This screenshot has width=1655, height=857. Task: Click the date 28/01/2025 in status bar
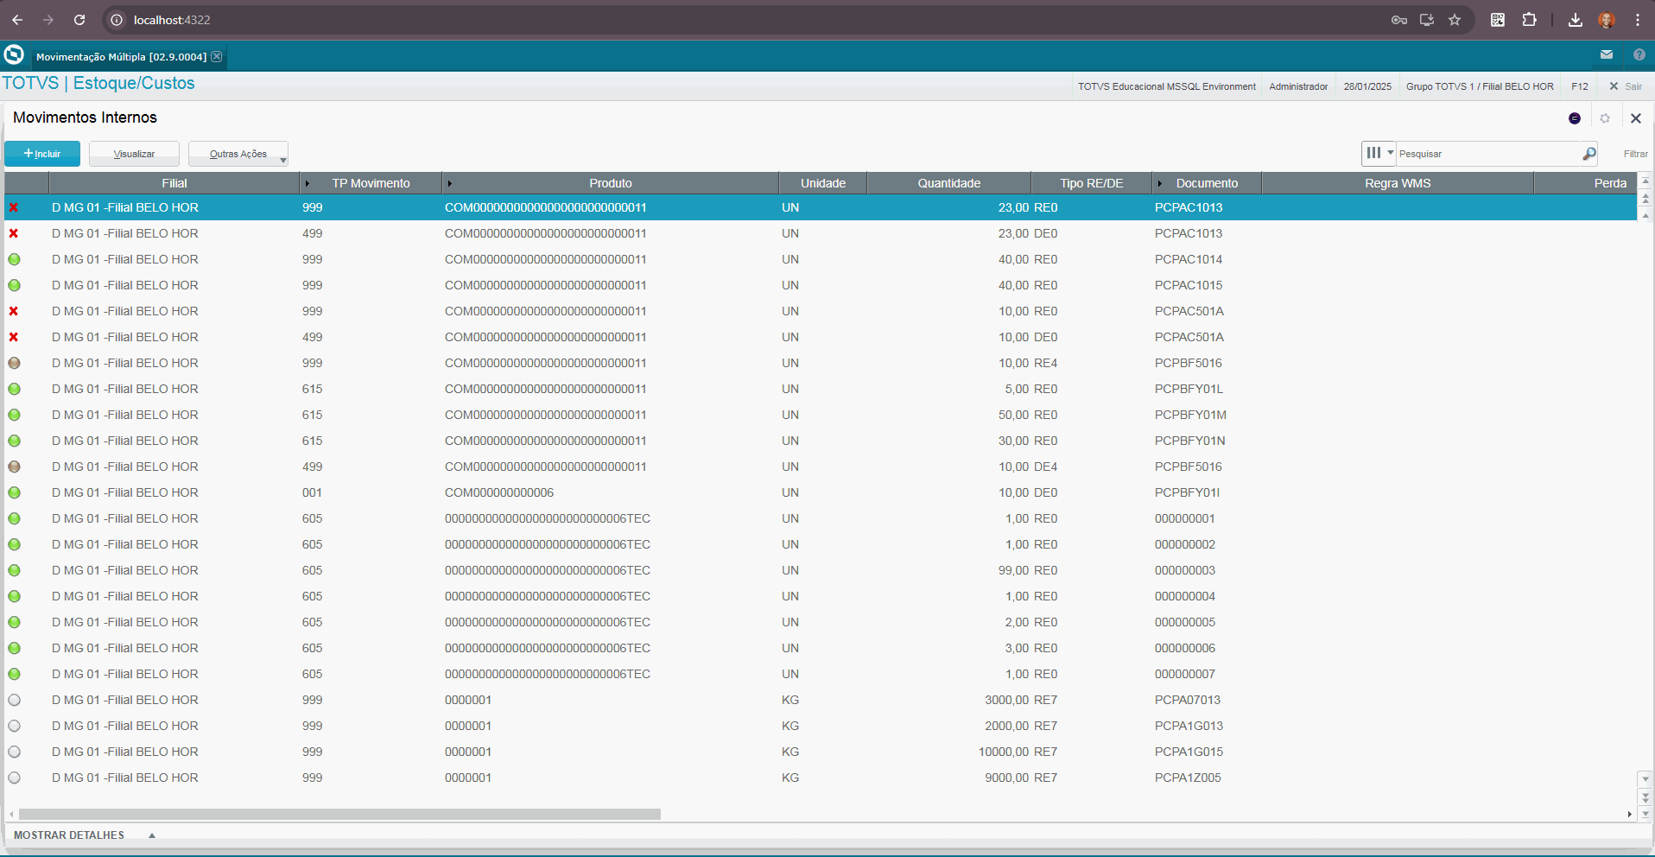tap(1367, 86)
